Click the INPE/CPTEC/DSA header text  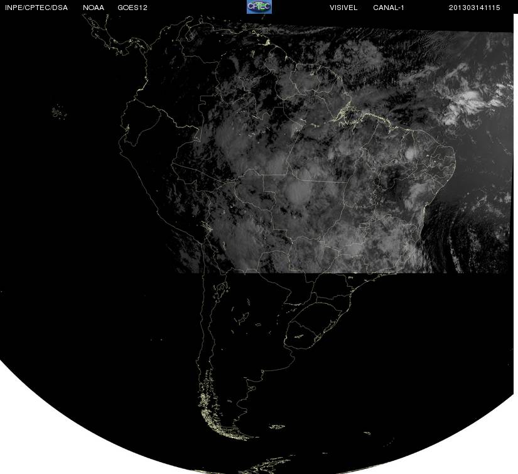pyautogui.click(x=36, y=8)
